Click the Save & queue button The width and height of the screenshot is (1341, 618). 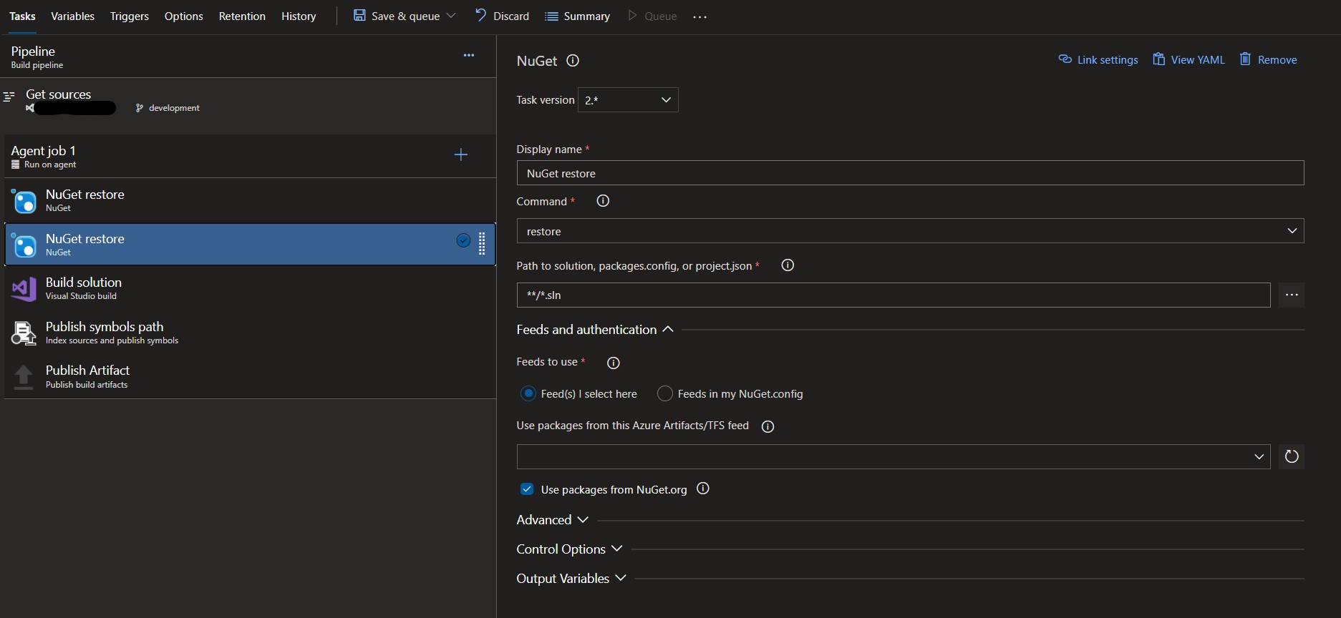coord(397,16)
